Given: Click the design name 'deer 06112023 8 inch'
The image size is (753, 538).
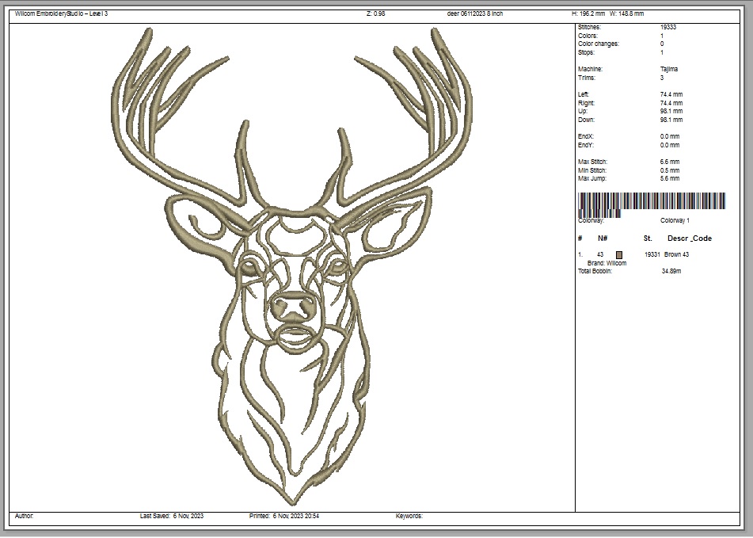Looking at the screenshot, I should click(x=474, y=14).
